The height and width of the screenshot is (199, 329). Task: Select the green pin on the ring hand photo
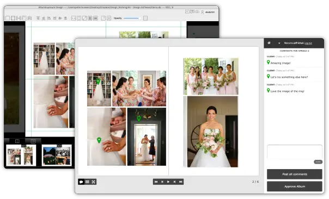point(99,140)
